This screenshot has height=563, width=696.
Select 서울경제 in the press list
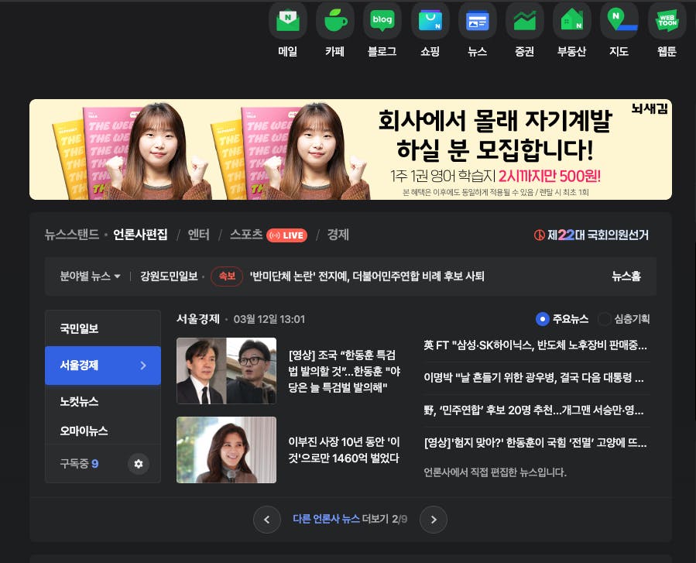tap(102, 366)
